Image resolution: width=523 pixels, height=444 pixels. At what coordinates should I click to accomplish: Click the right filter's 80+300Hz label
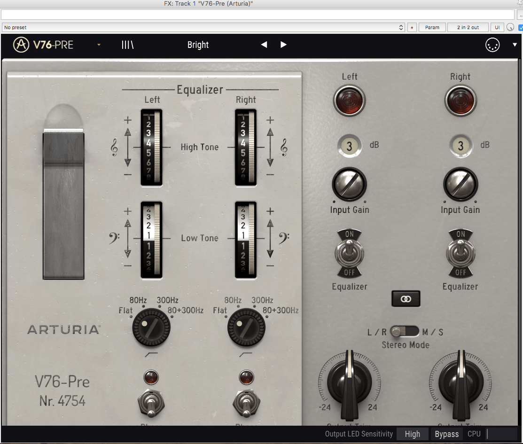click(x=280, y=310)
